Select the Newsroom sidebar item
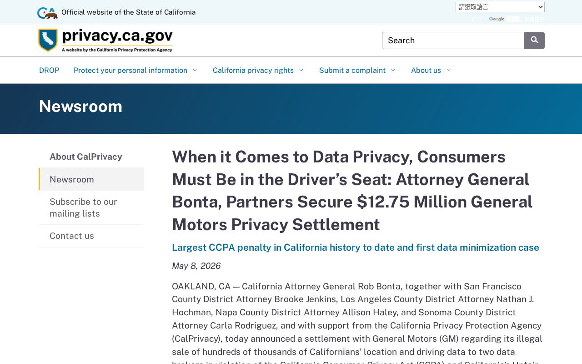This screenshot has width=582, height=364. 91,179
